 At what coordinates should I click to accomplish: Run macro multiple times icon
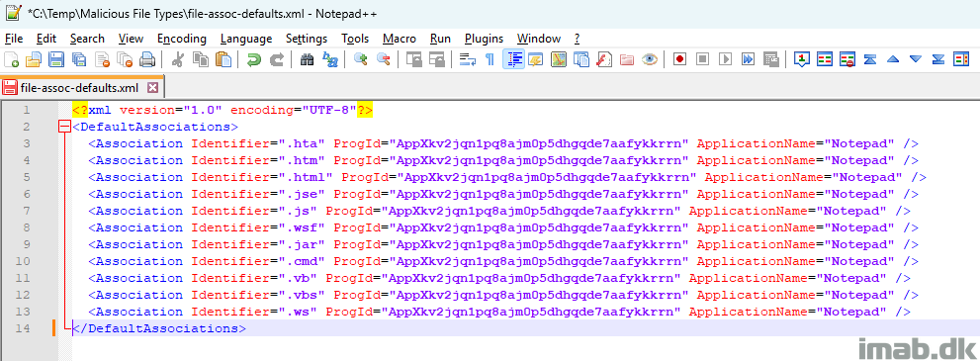749,59
